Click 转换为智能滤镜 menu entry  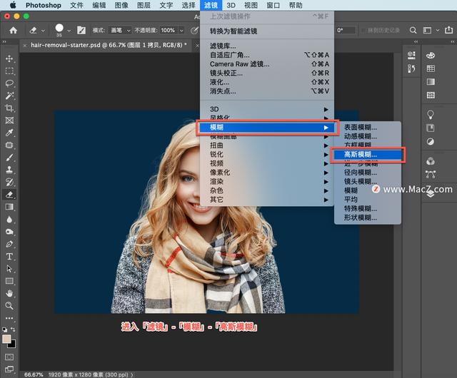(x=233, y=31)
